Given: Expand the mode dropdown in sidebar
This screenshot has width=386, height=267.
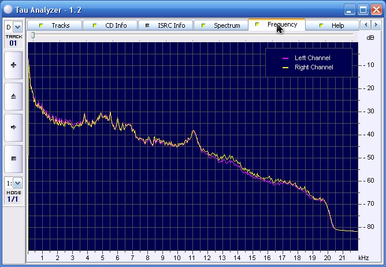Looking at the screenshot, I should (x=17, y=183).
